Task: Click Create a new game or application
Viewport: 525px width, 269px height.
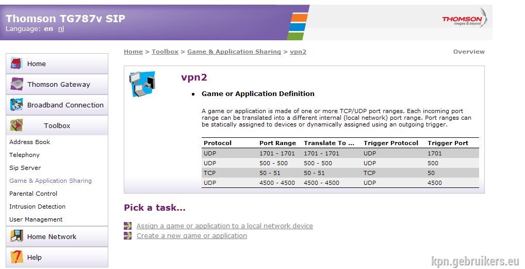Action: (x=192, y=235)
